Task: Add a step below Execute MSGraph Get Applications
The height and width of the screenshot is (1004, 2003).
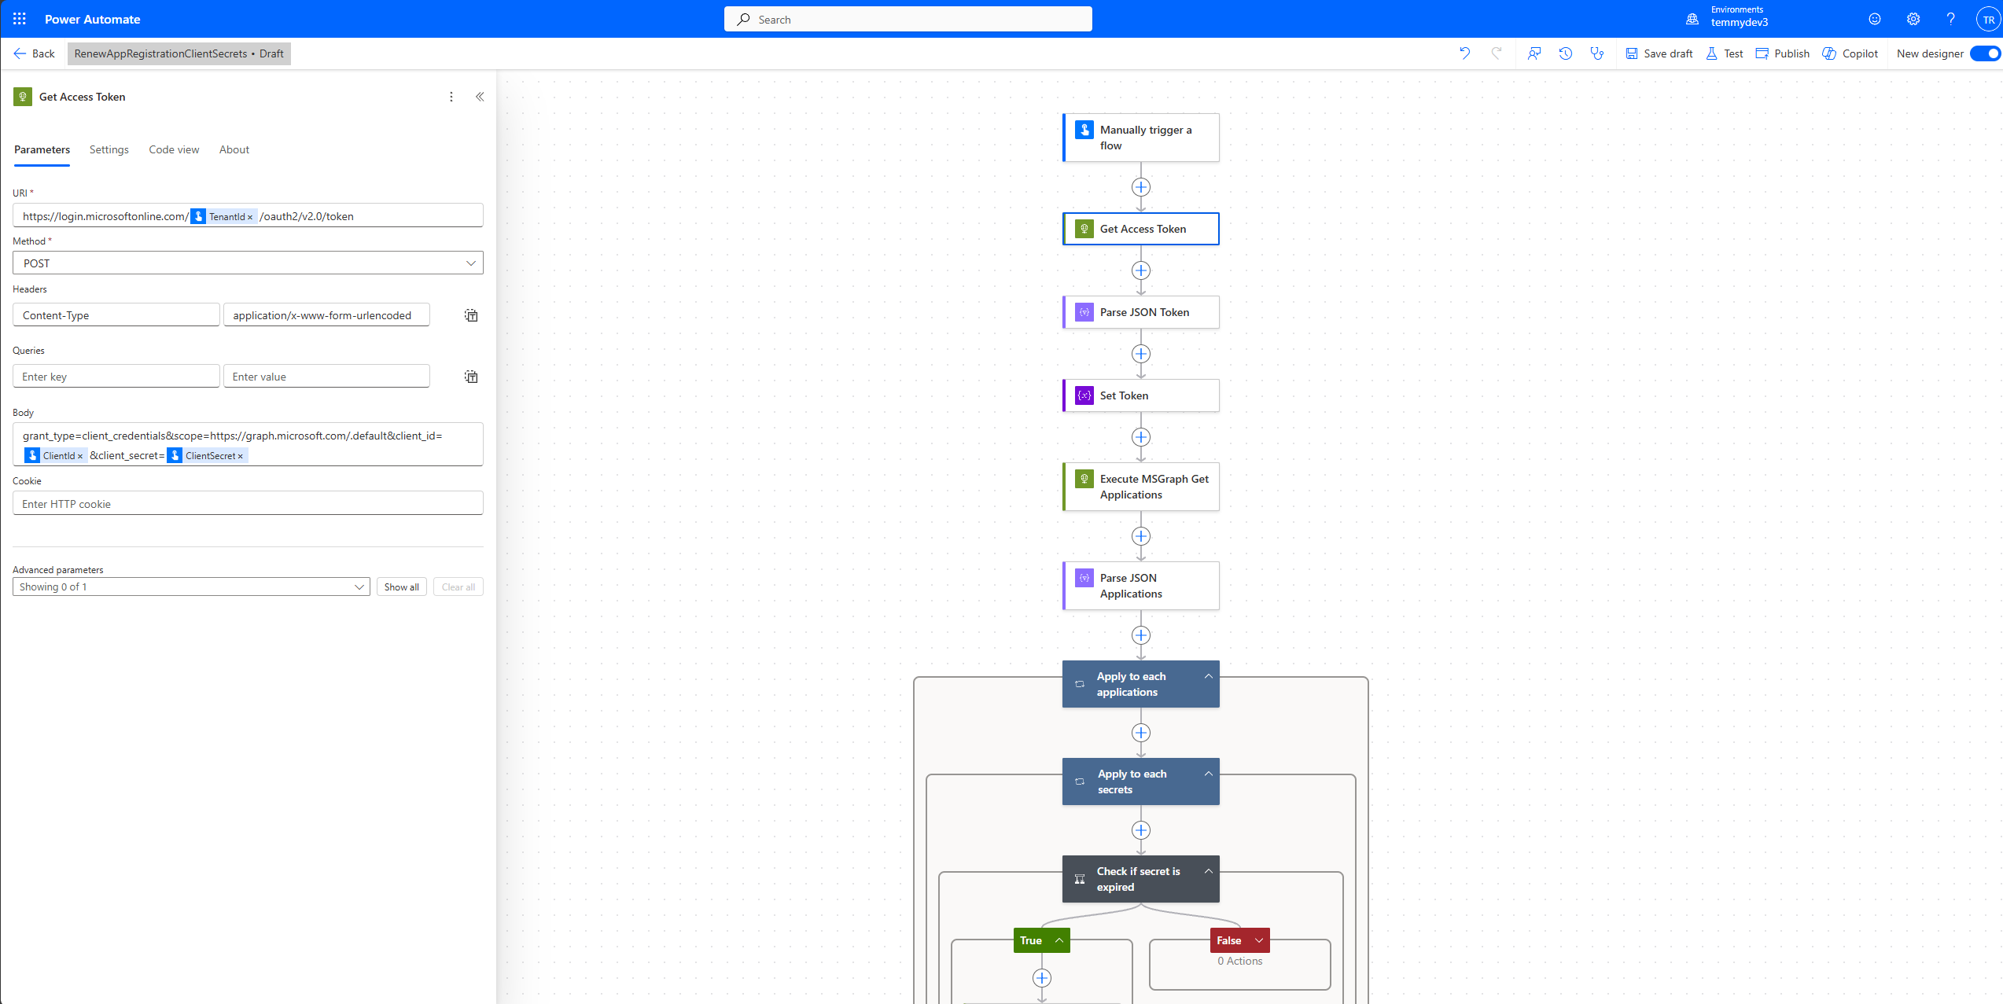Action: pyautogui.click(x=1141, y=536)
